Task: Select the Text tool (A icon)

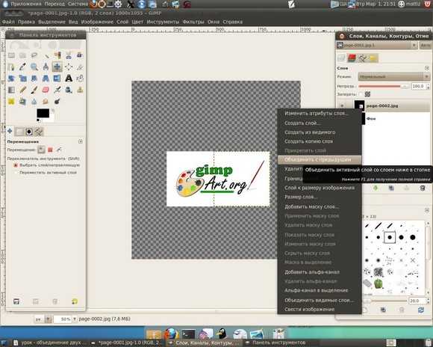Action: [x=69, y=79]
